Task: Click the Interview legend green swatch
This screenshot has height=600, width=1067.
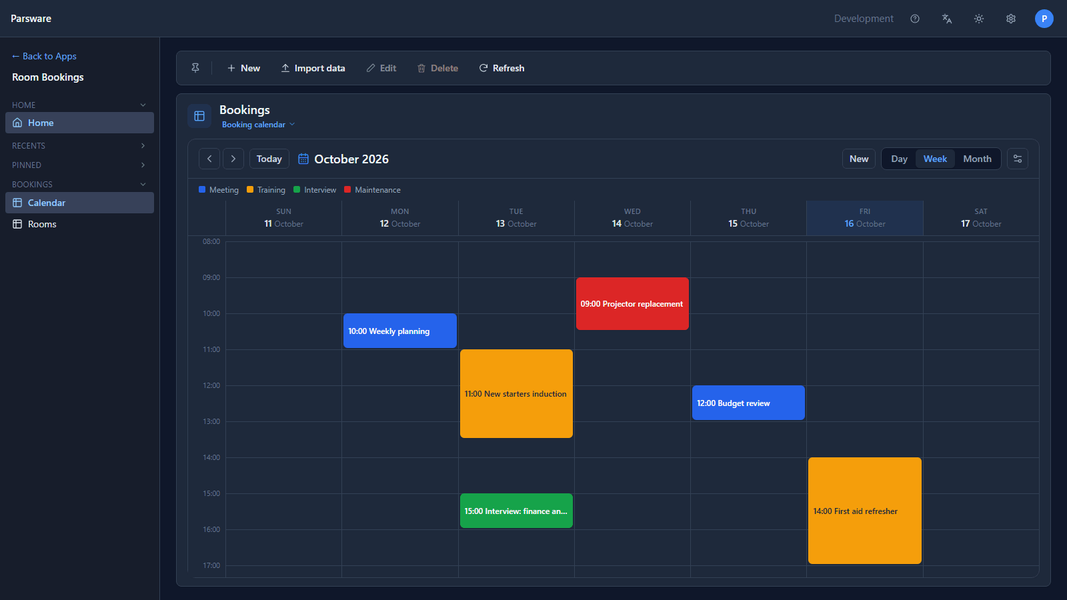Action: pyautogui.click(x=297, y=189)
